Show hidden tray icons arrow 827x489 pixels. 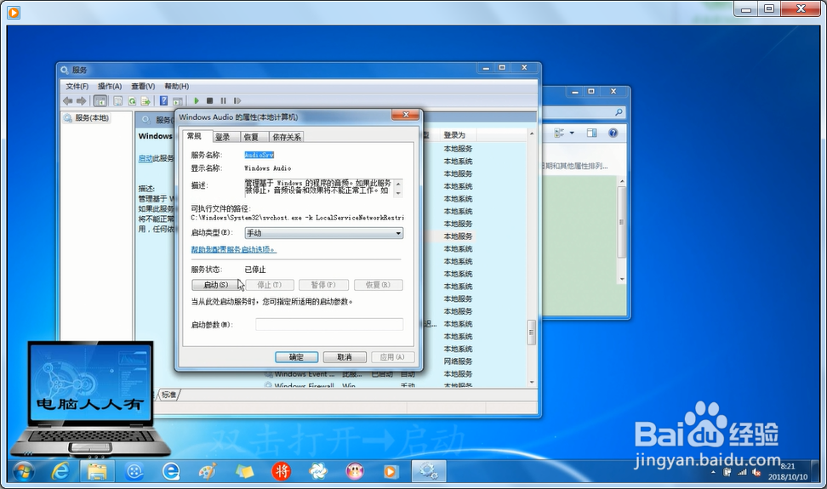(714, 473)
